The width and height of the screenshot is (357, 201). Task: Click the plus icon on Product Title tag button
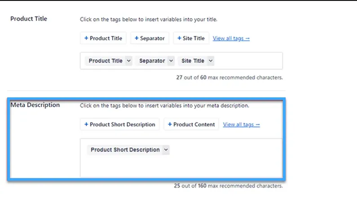coord(86,38)
